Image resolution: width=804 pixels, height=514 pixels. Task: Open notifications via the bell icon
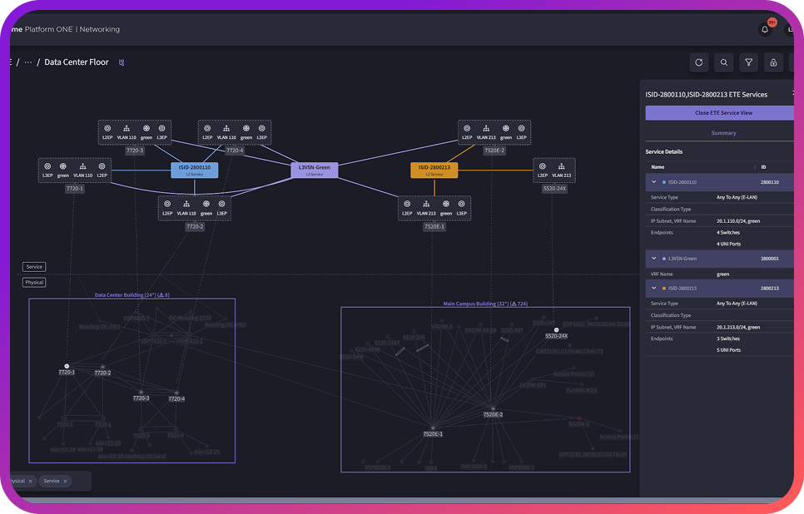pyautogui.click(x=764, y=28)
